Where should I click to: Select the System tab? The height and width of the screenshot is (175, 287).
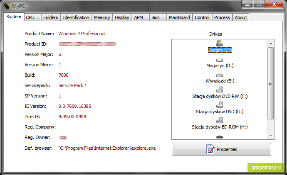(x=14, y=17)
